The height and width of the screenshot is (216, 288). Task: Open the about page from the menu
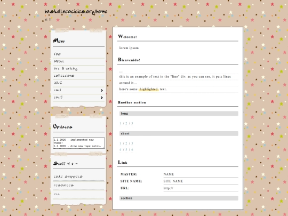[59, 61]
